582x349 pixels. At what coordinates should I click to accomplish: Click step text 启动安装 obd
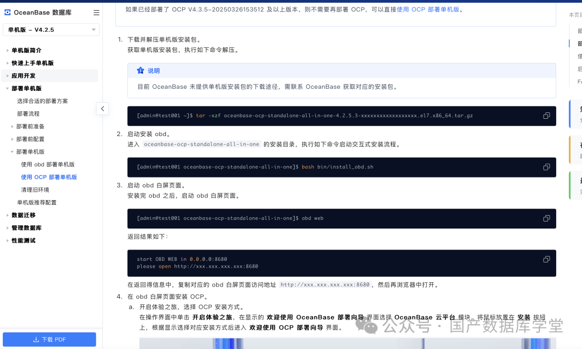149,134
